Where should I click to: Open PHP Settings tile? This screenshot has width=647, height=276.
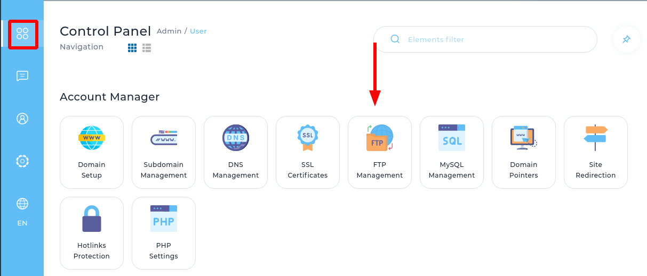164,233
